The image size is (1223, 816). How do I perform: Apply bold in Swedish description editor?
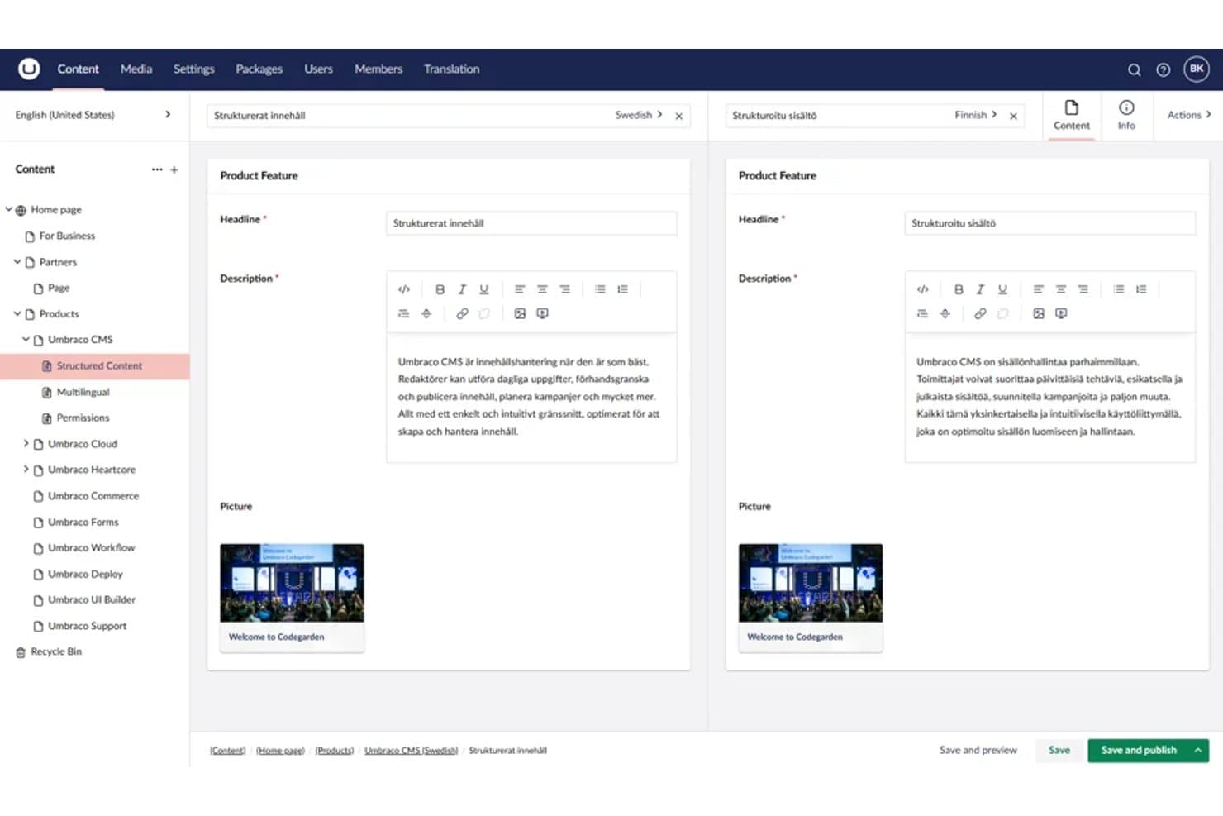click(440, 289)
